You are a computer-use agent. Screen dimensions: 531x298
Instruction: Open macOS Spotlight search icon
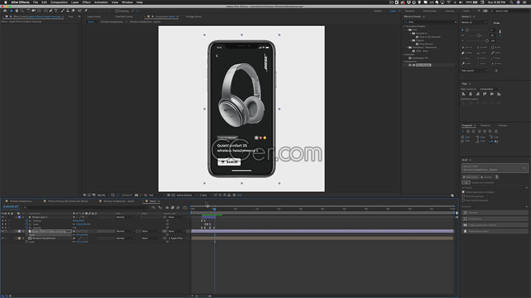(x=511, y=2)
